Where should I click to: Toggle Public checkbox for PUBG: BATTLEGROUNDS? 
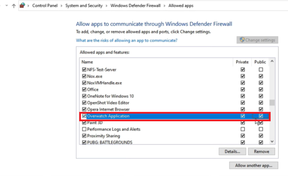pos(261,142)
